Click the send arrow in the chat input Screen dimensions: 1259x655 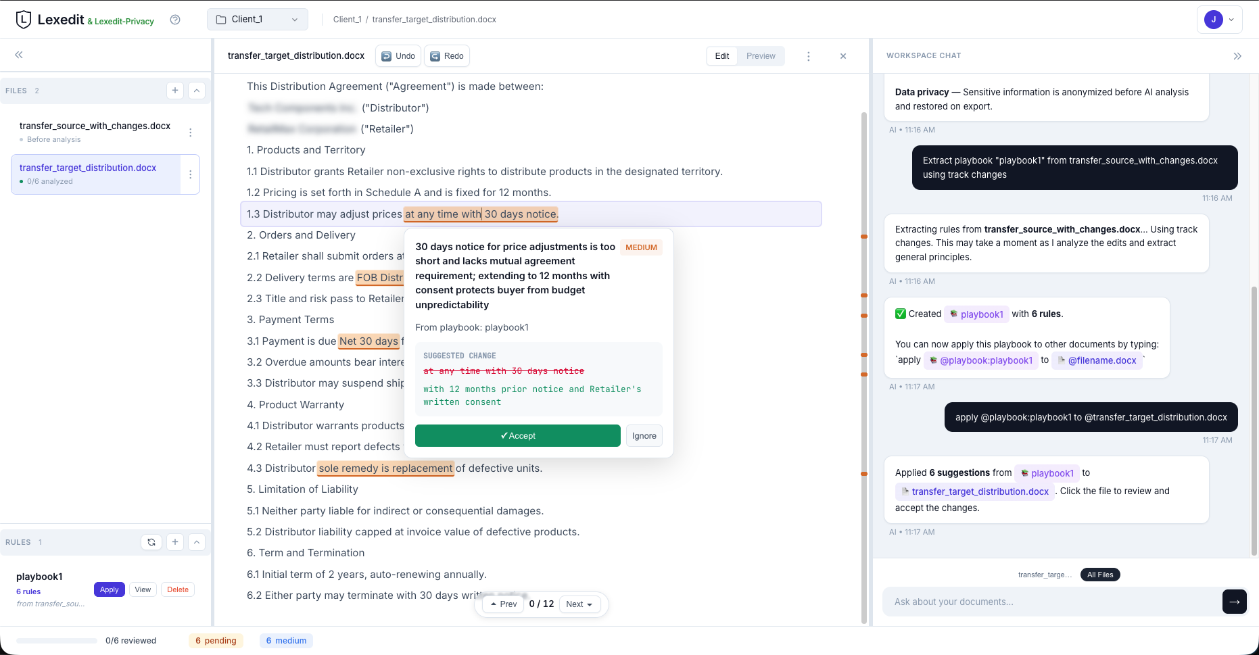tap(1235, 602)
